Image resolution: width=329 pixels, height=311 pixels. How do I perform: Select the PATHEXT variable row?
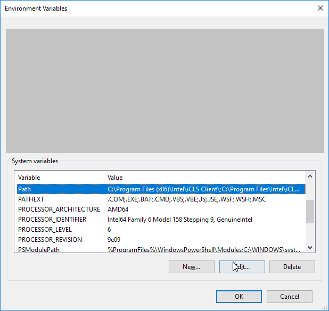click(x=161, y=199)
